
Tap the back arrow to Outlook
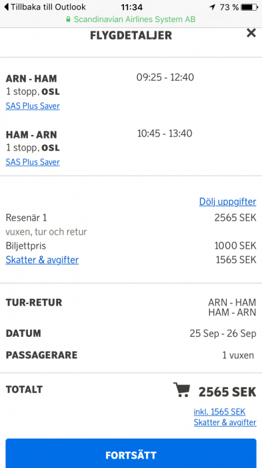click(x=7, y=7)
